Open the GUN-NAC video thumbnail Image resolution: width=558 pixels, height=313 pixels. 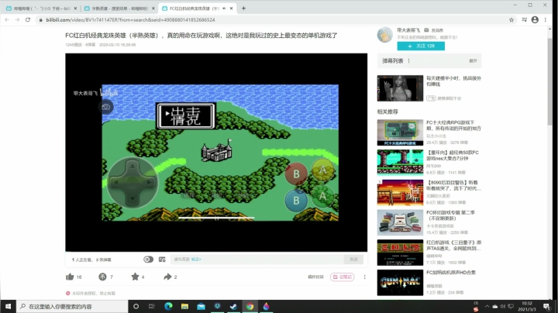[400, 283]
